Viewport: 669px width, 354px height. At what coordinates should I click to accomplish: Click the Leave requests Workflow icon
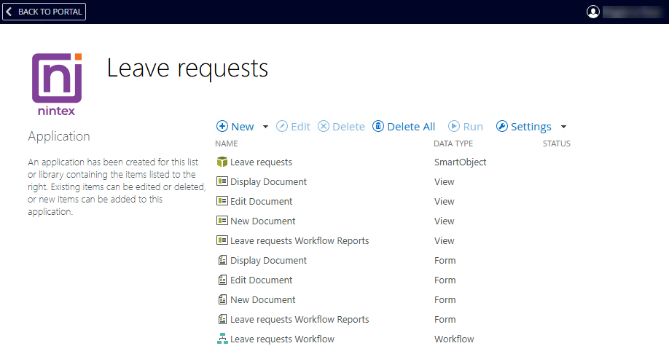tap(222, 339)
